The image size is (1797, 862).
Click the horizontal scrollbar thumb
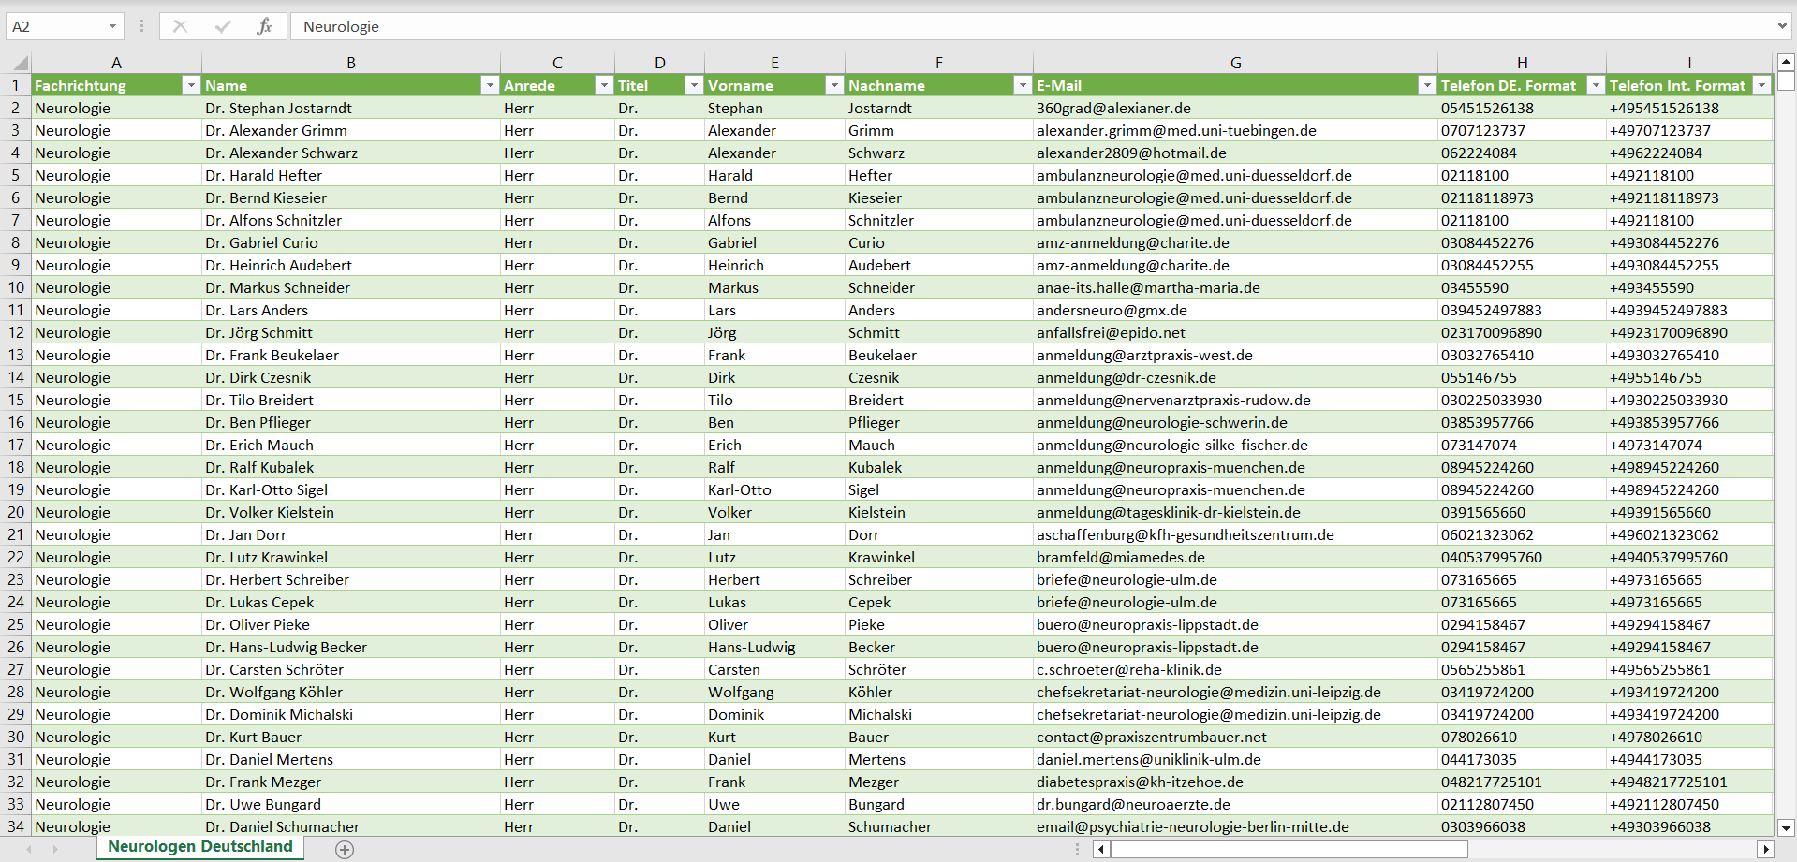coord(1289,849)
